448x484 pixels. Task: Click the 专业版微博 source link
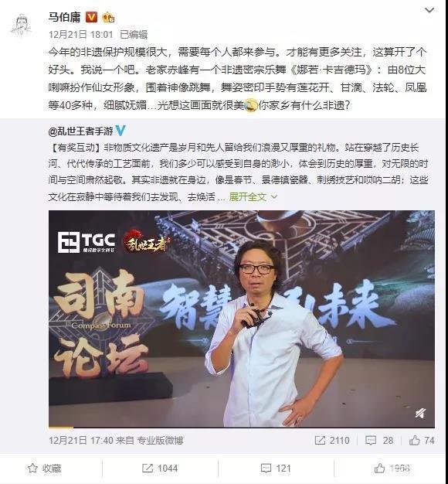(x=160, y=441)
